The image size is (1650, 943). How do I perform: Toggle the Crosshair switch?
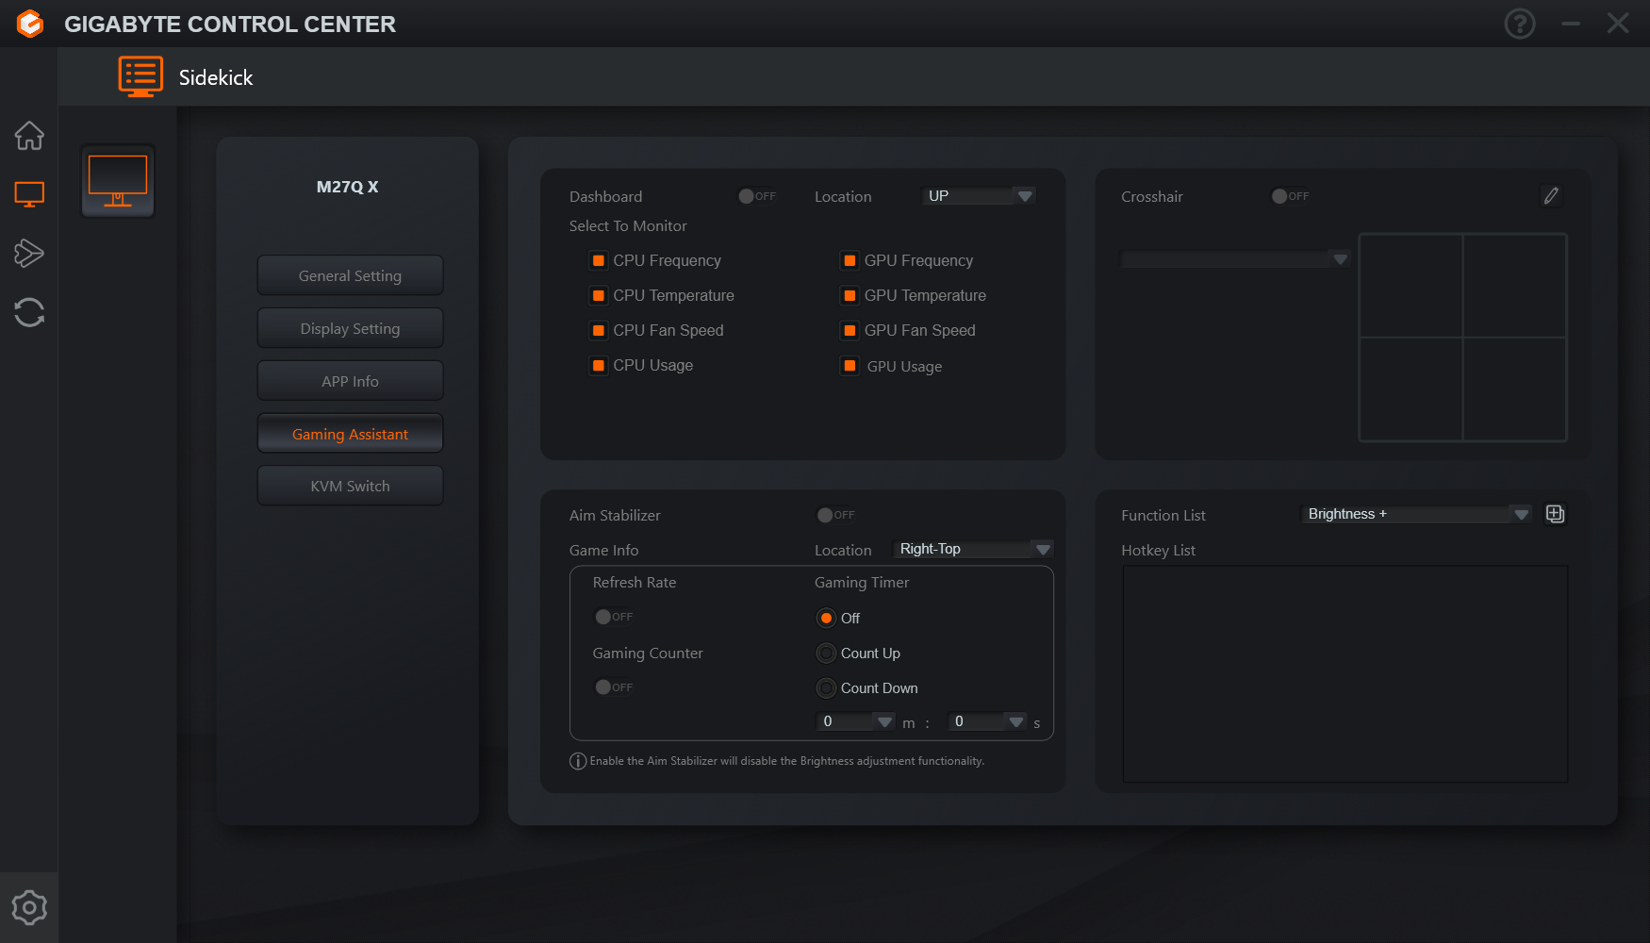click(1291, 196)
